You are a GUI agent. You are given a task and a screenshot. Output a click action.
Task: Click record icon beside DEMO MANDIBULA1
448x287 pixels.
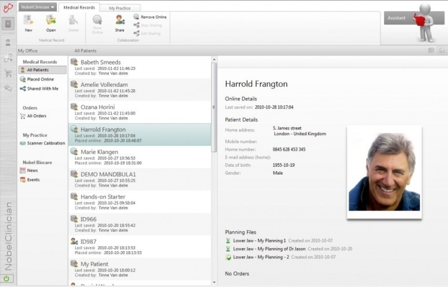pos(74,174)
